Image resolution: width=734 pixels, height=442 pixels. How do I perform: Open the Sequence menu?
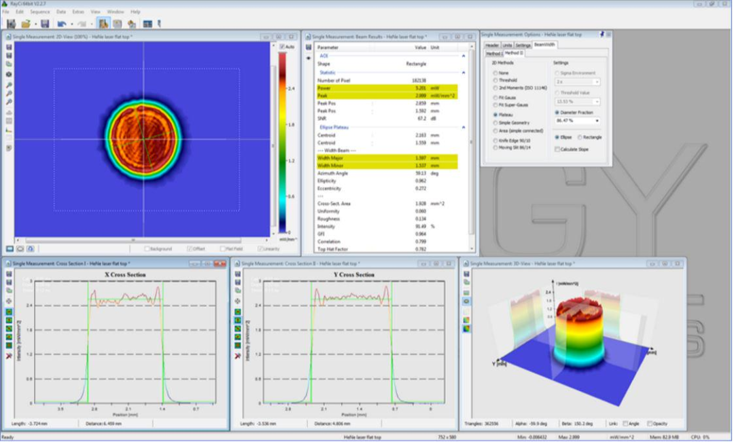click(x=39, y=12)
